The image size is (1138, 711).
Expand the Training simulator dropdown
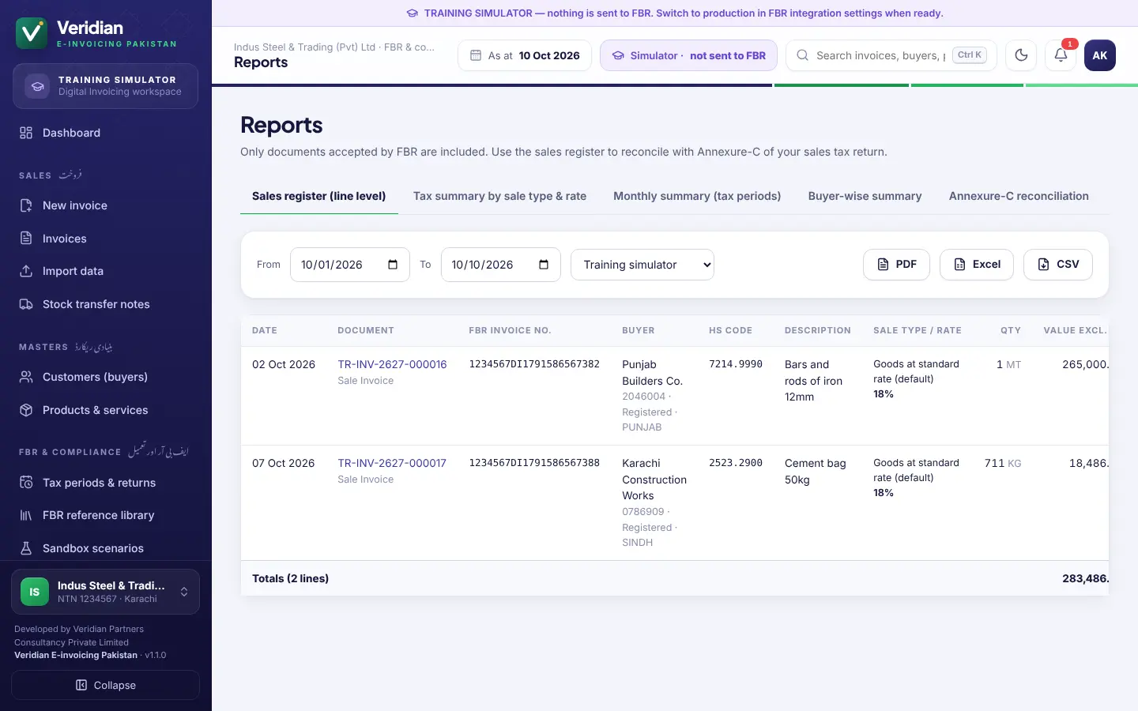pyautogui.click(x=642, y=265)
